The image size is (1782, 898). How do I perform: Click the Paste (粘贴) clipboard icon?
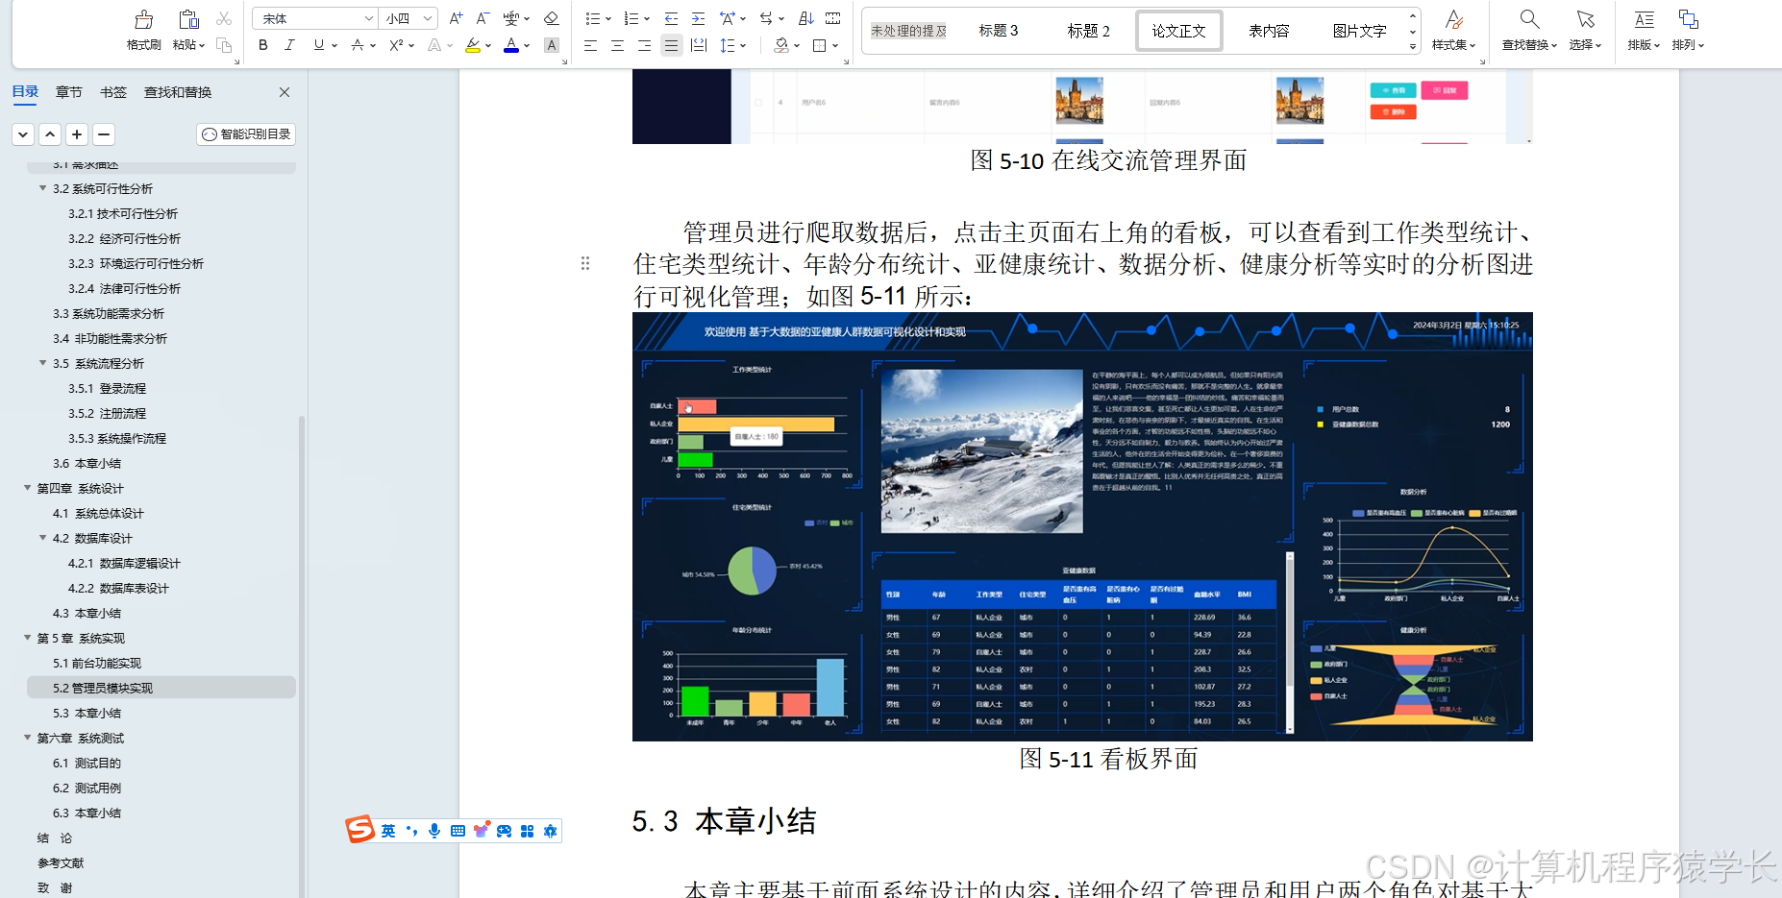pos(189,19)
